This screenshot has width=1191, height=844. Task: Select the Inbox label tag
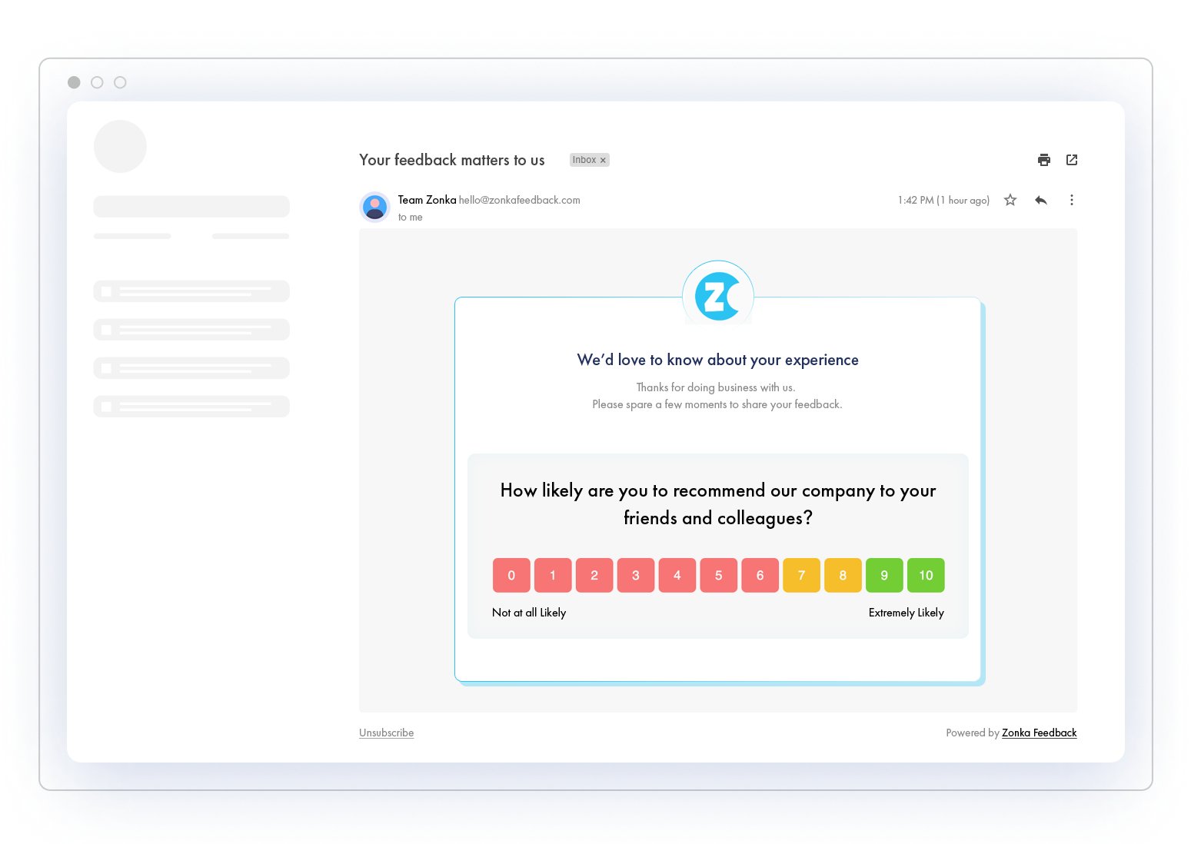coord(584,160)
